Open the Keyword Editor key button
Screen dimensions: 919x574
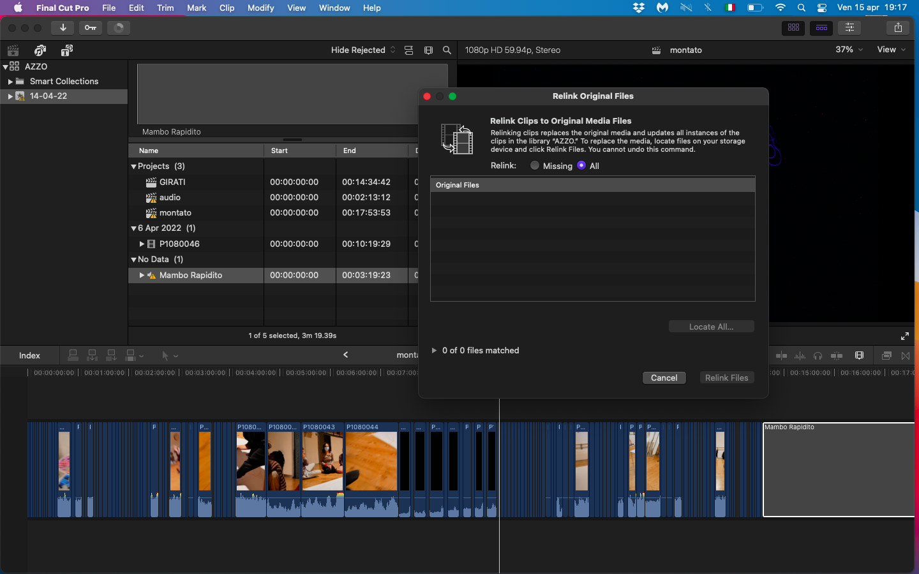pyautogui.click(x=91, y=27)
